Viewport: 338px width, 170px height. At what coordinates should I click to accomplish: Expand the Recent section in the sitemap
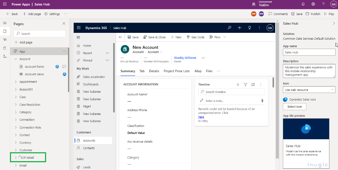107,53
